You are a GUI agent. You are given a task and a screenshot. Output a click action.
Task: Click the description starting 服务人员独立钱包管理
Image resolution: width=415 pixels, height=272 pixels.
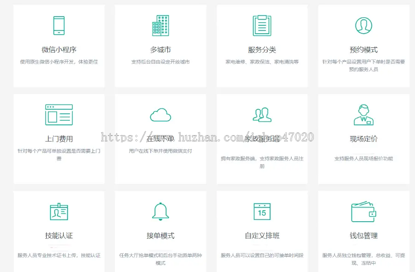[364, 259]
